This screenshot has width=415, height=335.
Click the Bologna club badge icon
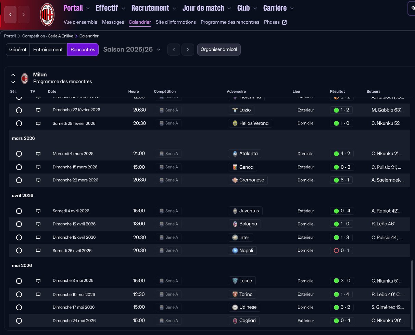tap(235, 224)
